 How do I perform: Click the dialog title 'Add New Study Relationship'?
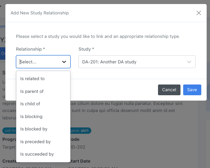pos(40,13)
